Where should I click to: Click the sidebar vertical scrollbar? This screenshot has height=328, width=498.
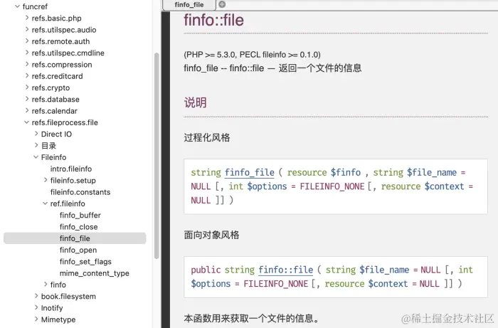(157, 156)
